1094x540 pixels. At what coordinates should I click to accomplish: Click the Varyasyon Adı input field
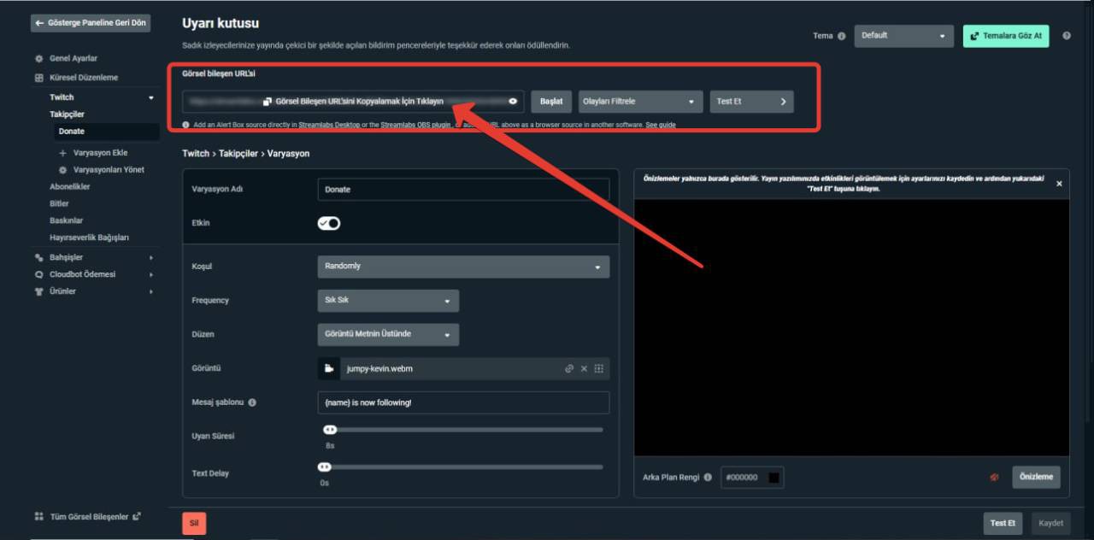point(463,190)
